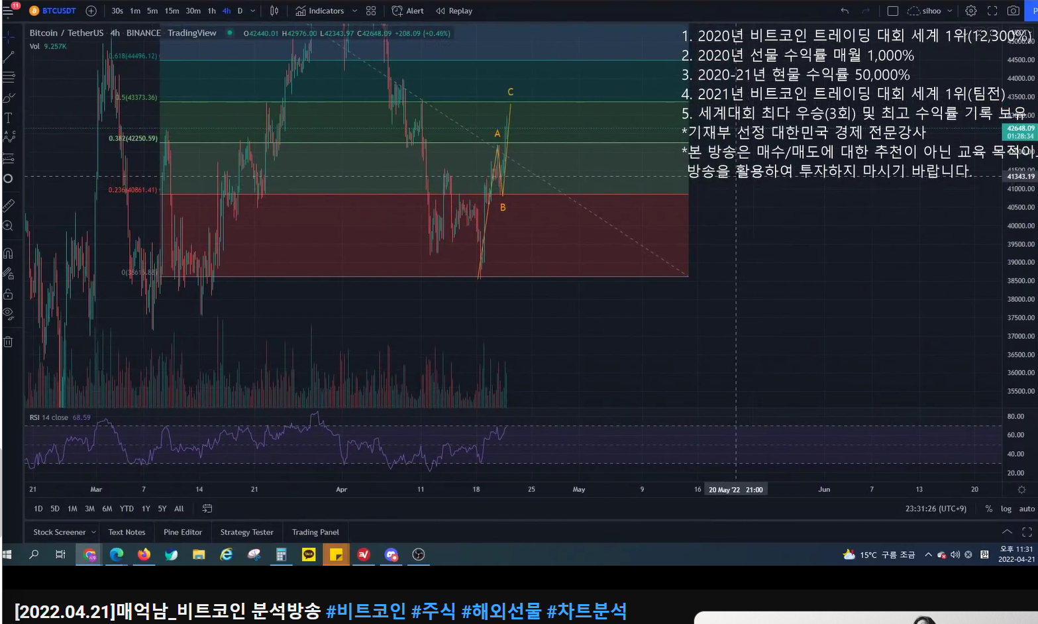This screenshot has height=624, width=1038.
Task: Open the Strategy Tester tab
Action: point(246,532)
